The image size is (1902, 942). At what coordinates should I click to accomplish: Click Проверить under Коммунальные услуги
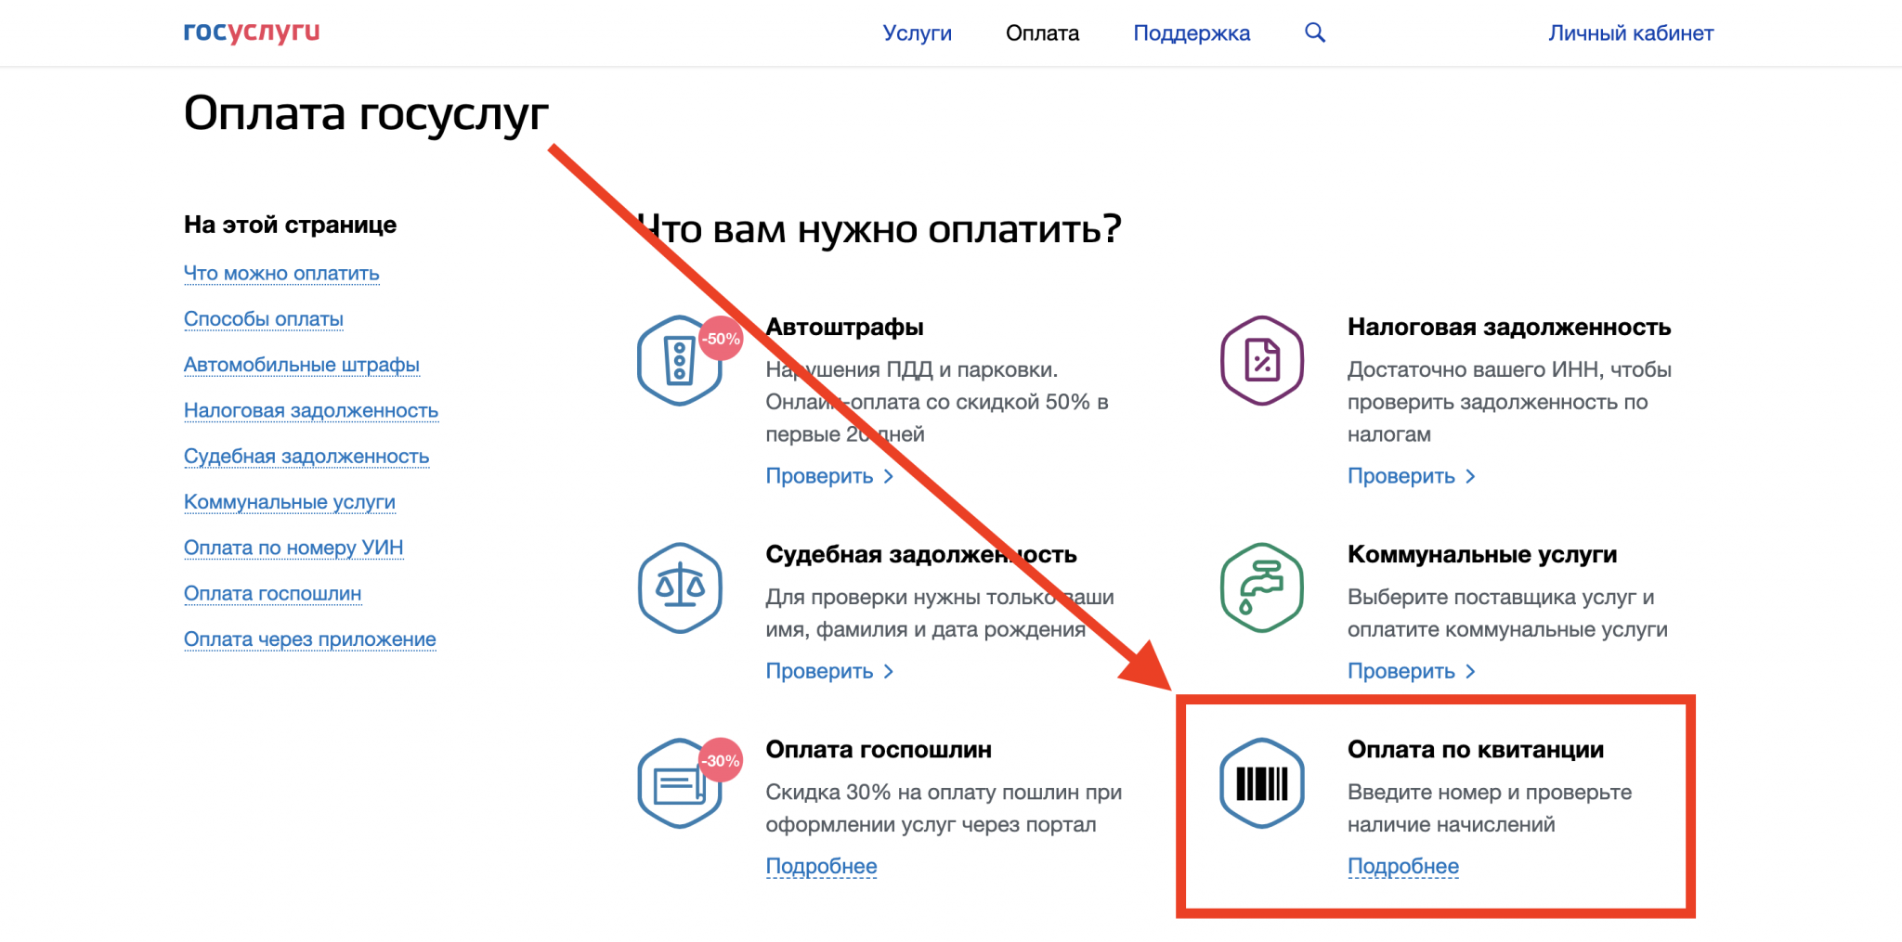click(1412, 671)
